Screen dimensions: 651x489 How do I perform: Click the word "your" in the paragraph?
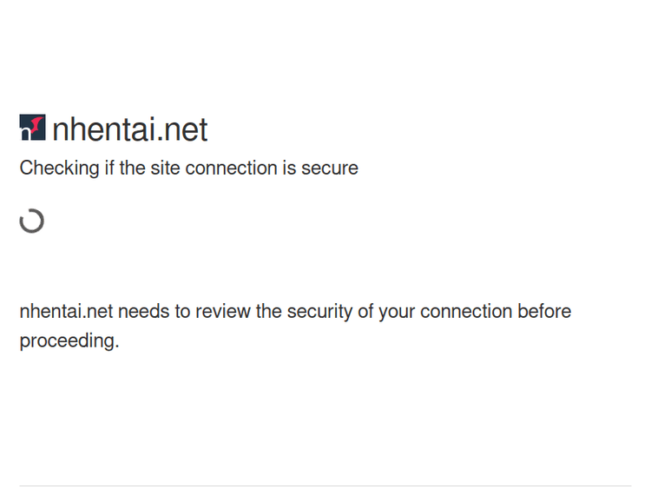(x=398, y=311)
